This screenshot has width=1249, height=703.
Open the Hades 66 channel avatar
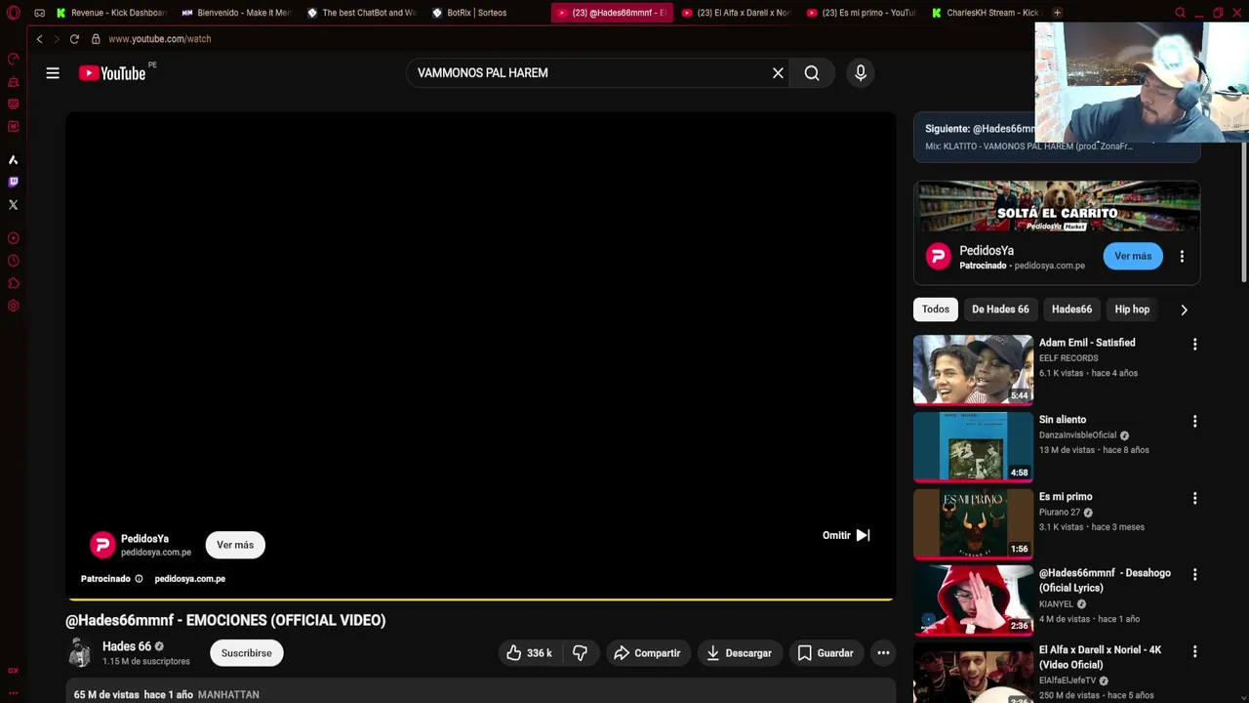tap(79, 653)
